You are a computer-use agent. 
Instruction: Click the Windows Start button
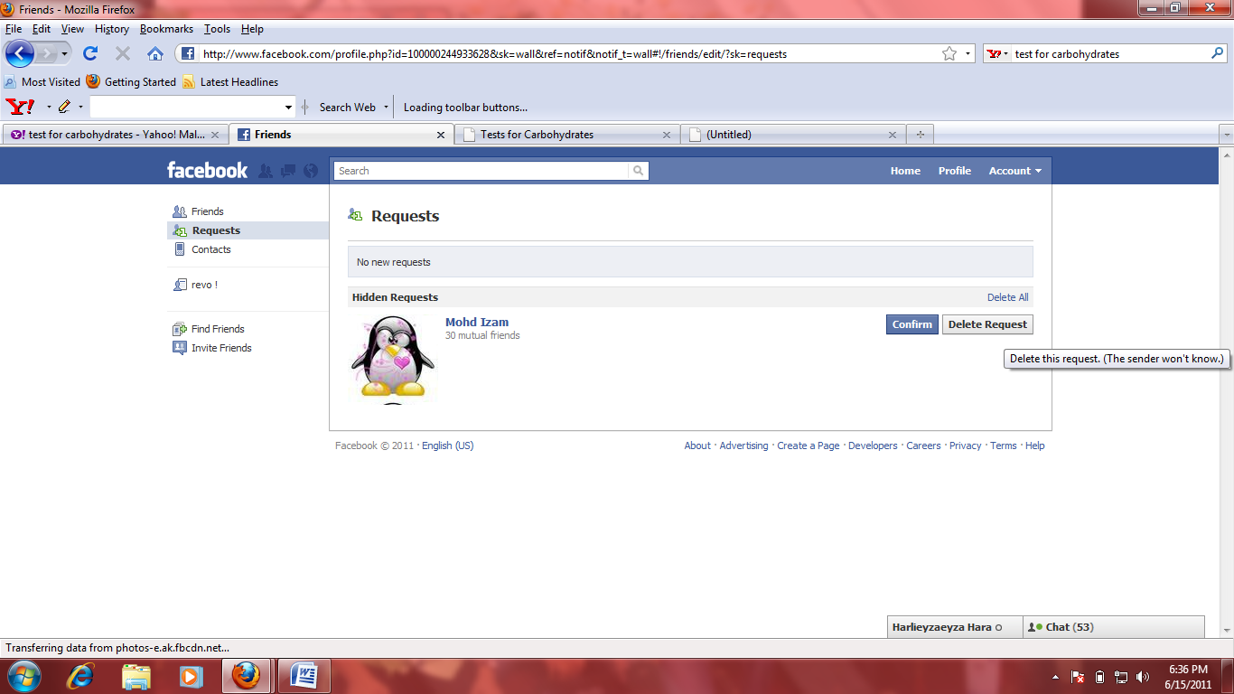23,676
